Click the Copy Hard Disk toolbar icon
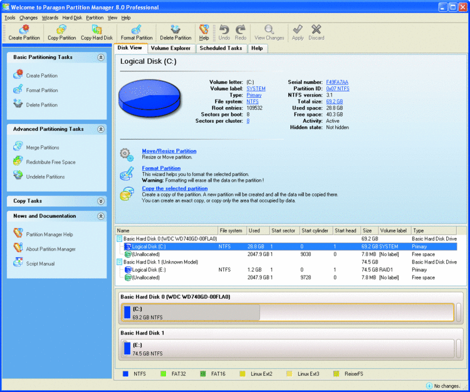The image size is (470, 392). pos(97,29)
